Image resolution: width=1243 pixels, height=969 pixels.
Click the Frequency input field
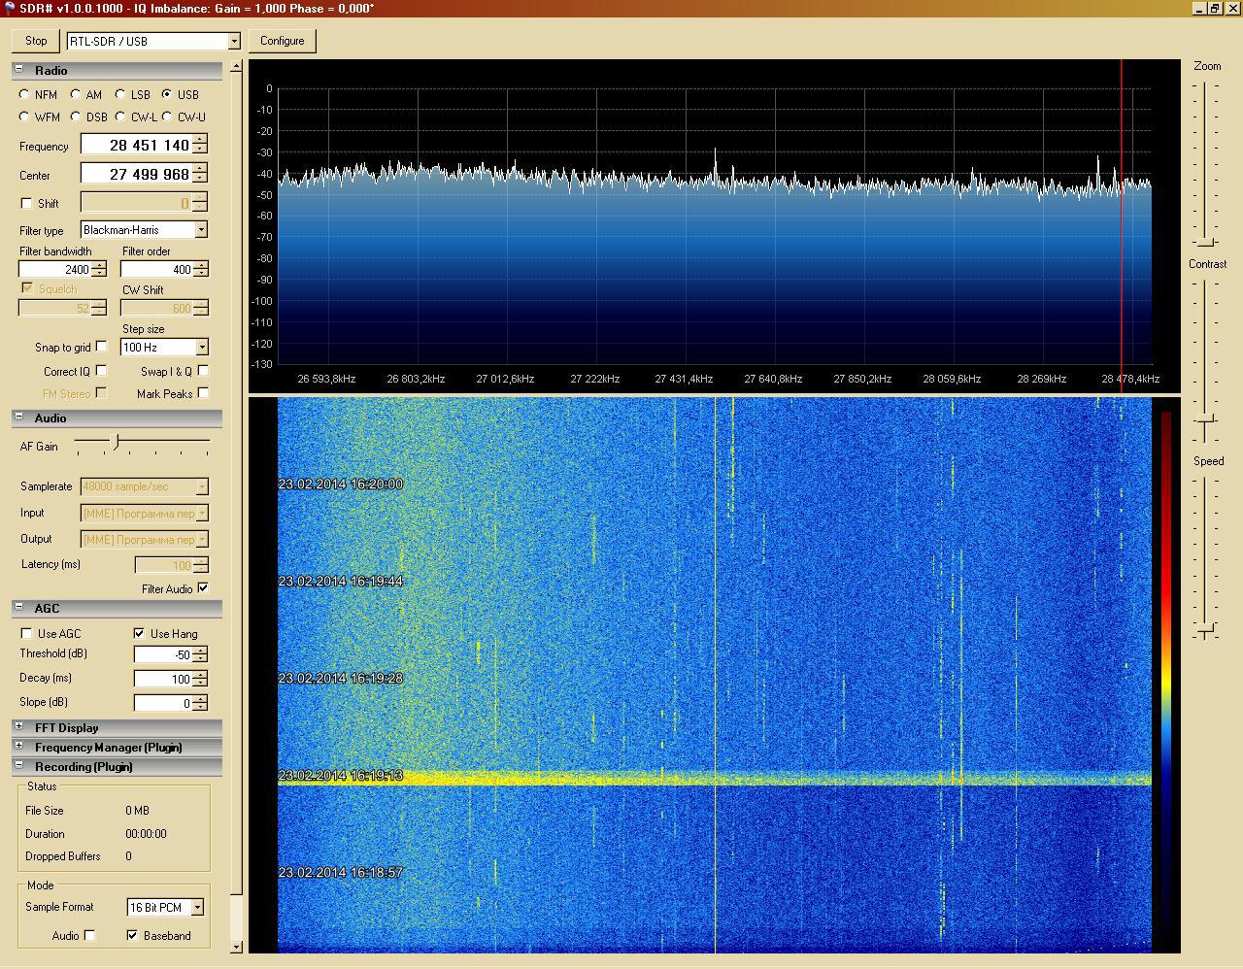pos(136,146)
